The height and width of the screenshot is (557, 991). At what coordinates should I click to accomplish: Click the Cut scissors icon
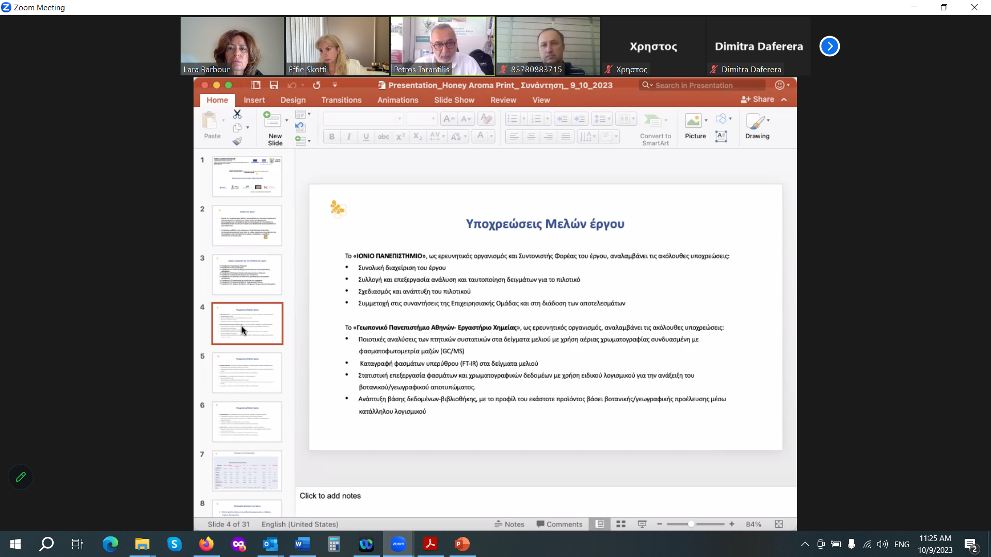point(237,113)
